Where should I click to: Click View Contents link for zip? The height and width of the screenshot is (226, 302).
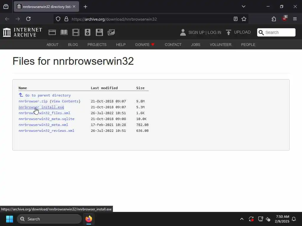[x=65, y=101]
